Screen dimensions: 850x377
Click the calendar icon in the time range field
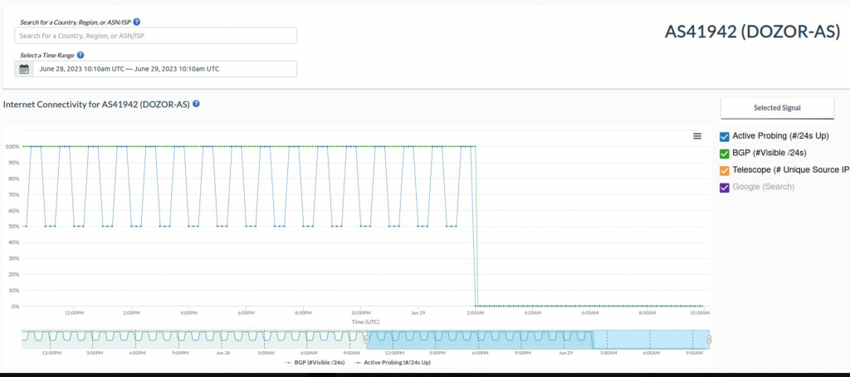click(24, 69)
